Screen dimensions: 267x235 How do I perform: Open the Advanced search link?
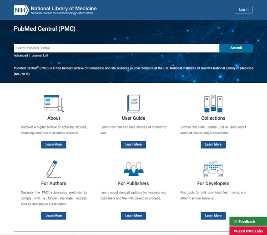(21, 55)
